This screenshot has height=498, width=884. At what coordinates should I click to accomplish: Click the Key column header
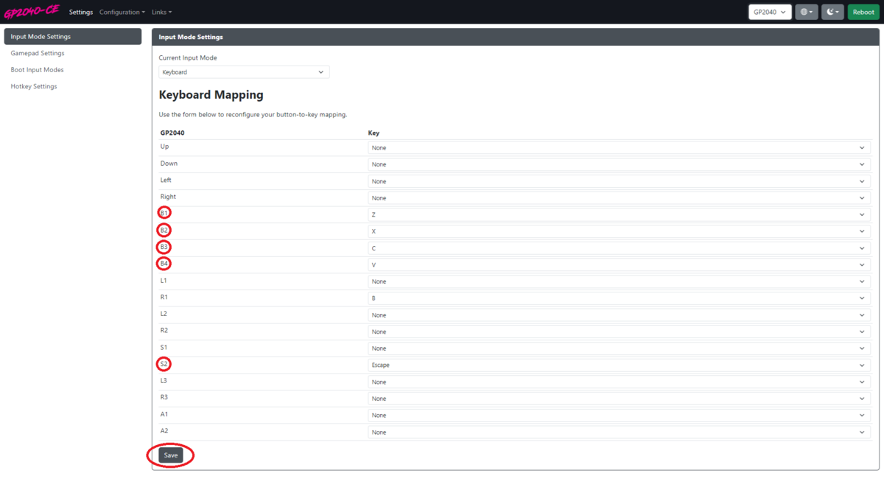373,133
